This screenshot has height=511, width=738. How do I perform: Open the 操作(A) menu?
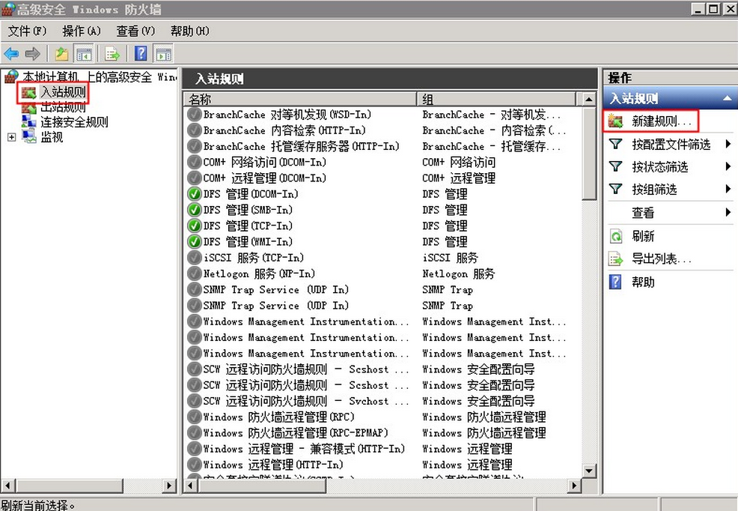[81, 31]
